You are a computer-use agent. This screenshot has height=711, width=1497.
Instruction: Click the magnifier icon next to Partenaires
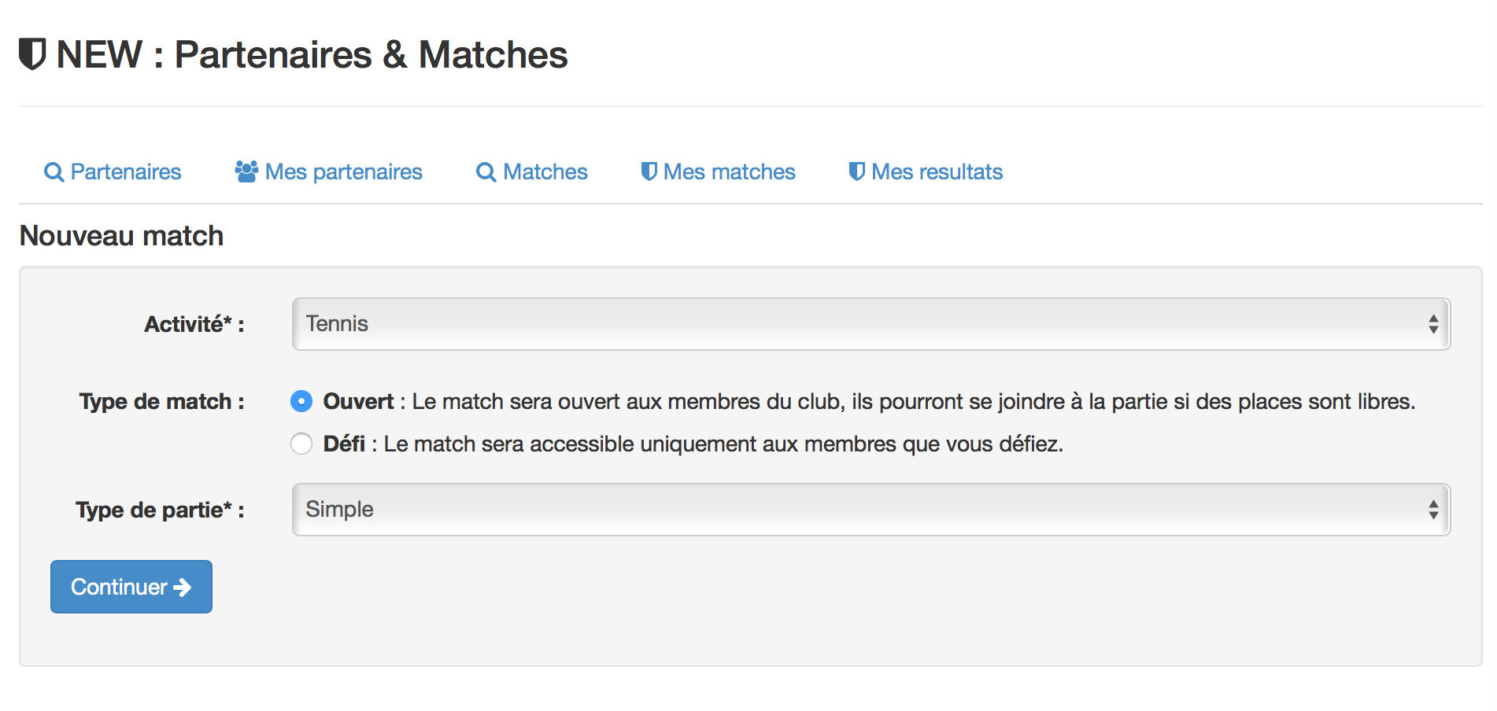point(54,172)
